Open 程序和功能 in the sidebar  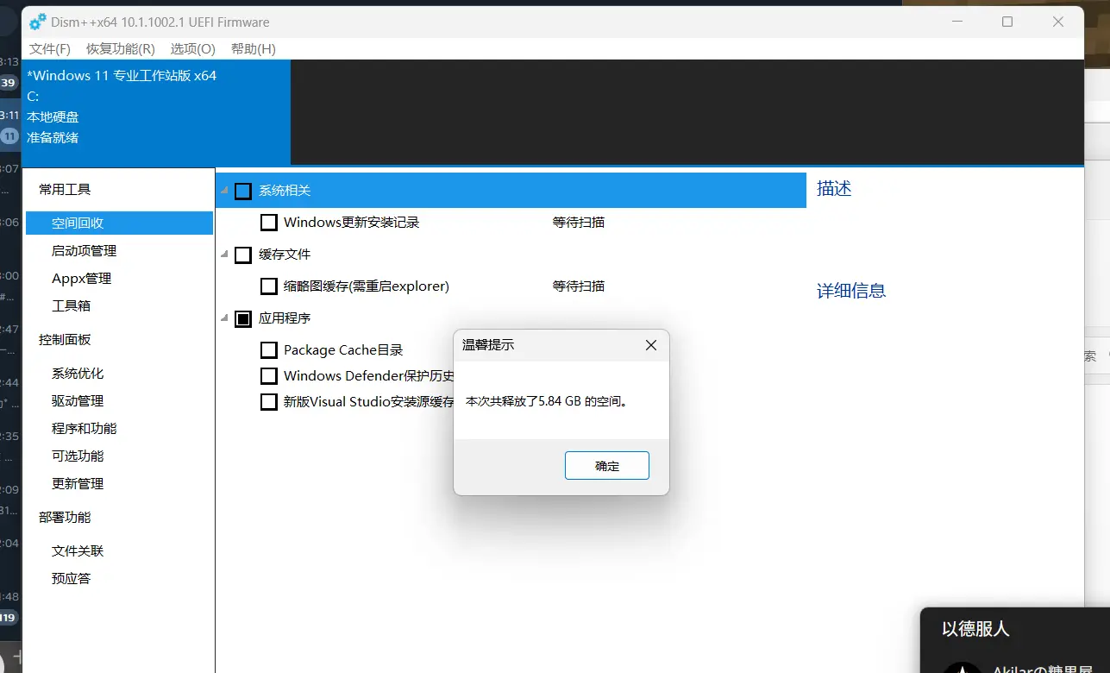pos(84,428)
